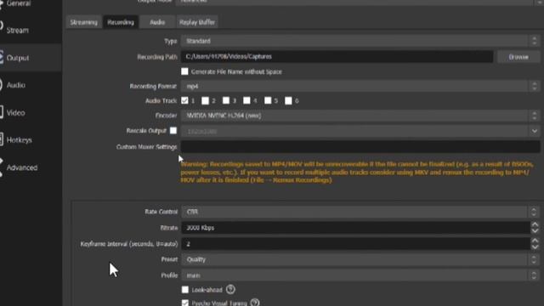Screen dimensions: 544x306
Task: Click Browse to choose recording folder
Action: [518, 57]
